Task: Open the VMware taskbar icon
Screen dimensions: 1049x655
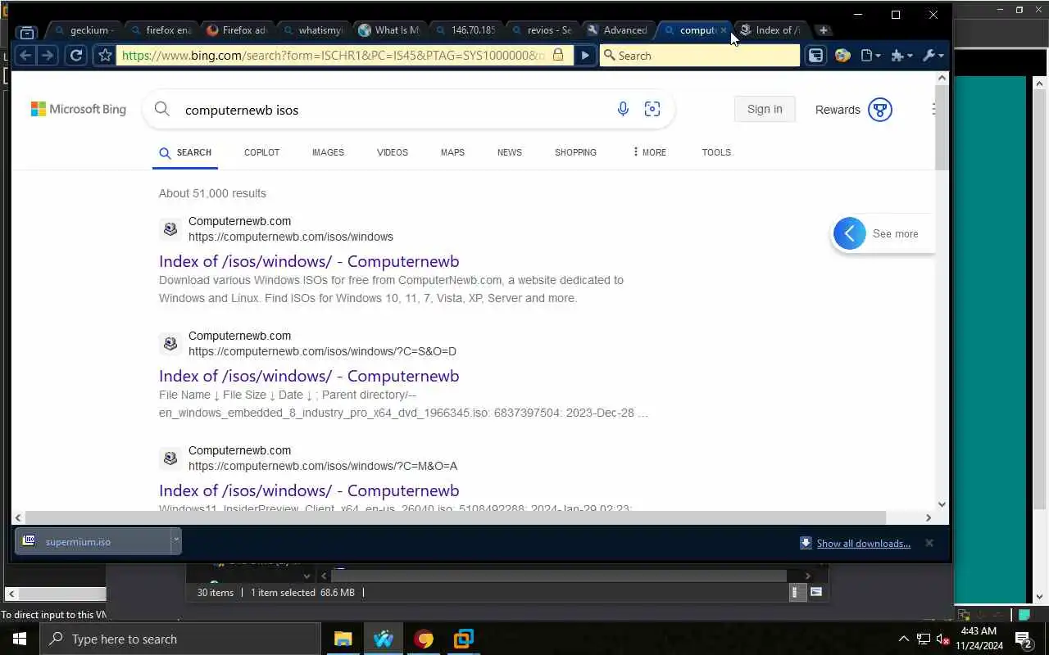Action: pyautogui.click(x=464, y=639)
